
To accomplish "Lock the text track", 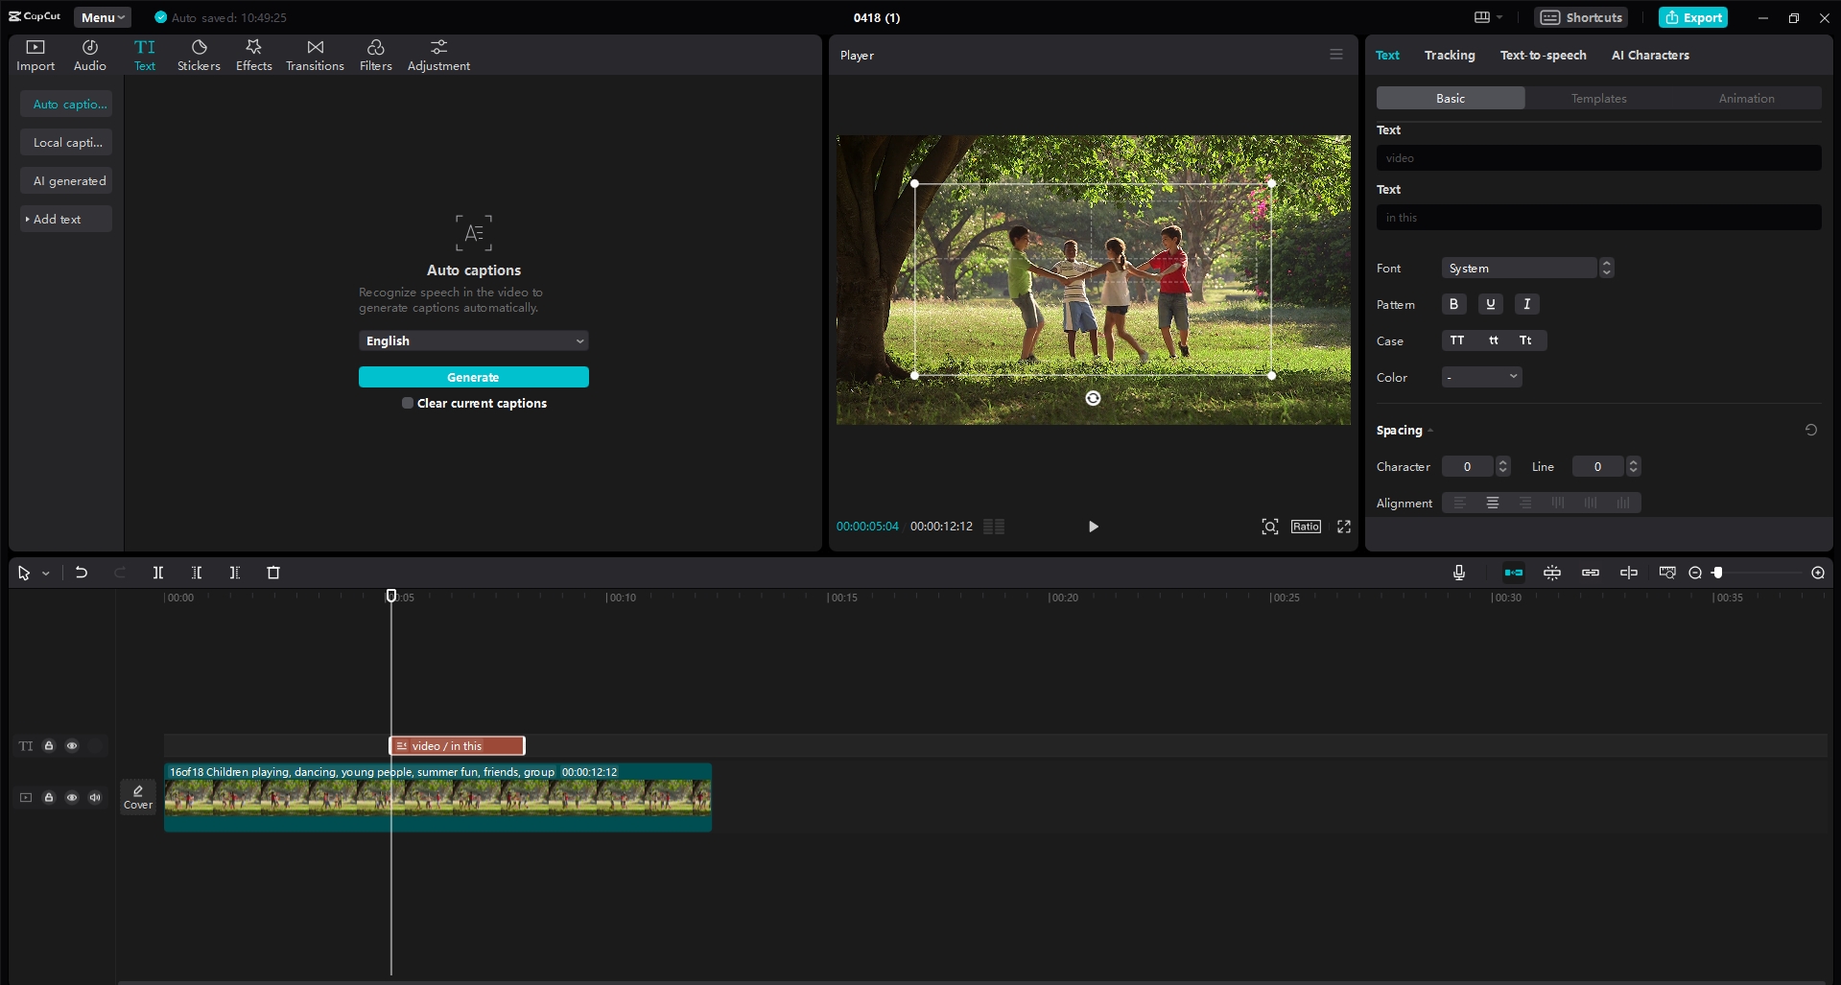I will [x=49, y=745].
